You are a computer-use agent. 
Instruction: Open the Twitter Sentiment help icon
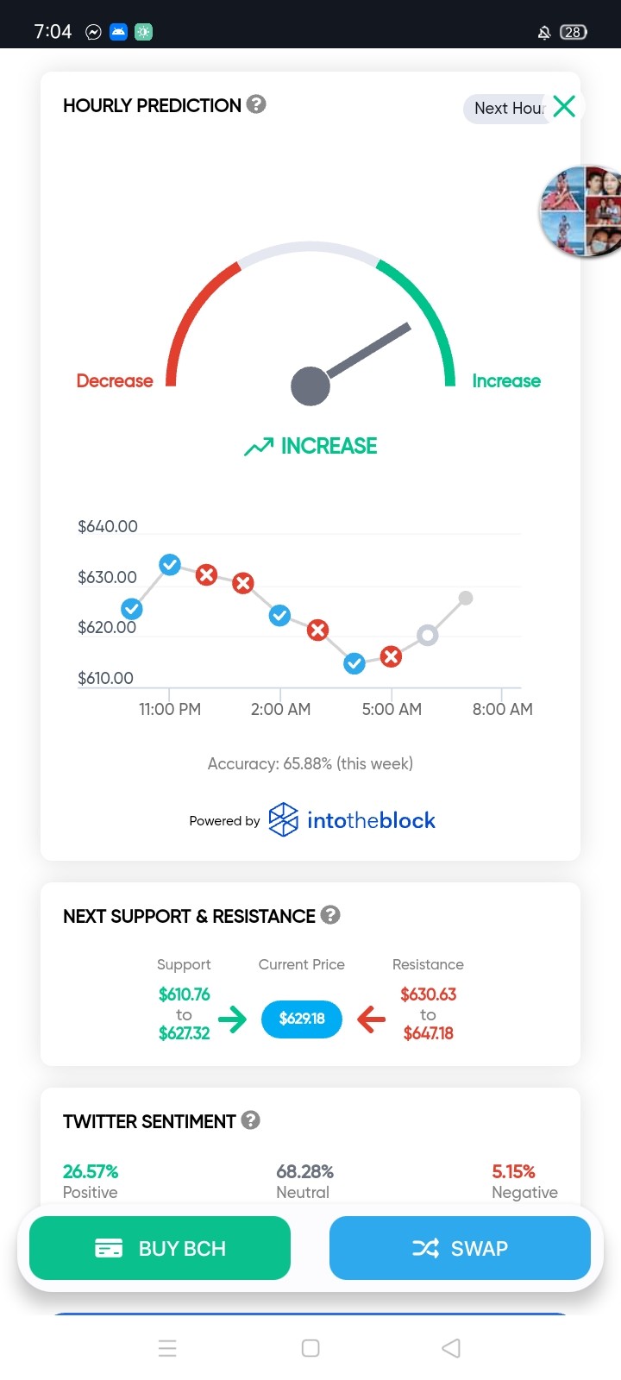(x=250, y=1120)
